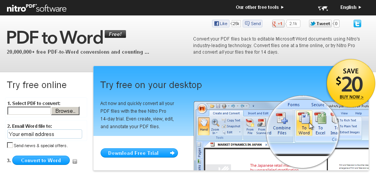Click the Snapshot camera tool
376x173 pixels.
[x=231, y=126]
